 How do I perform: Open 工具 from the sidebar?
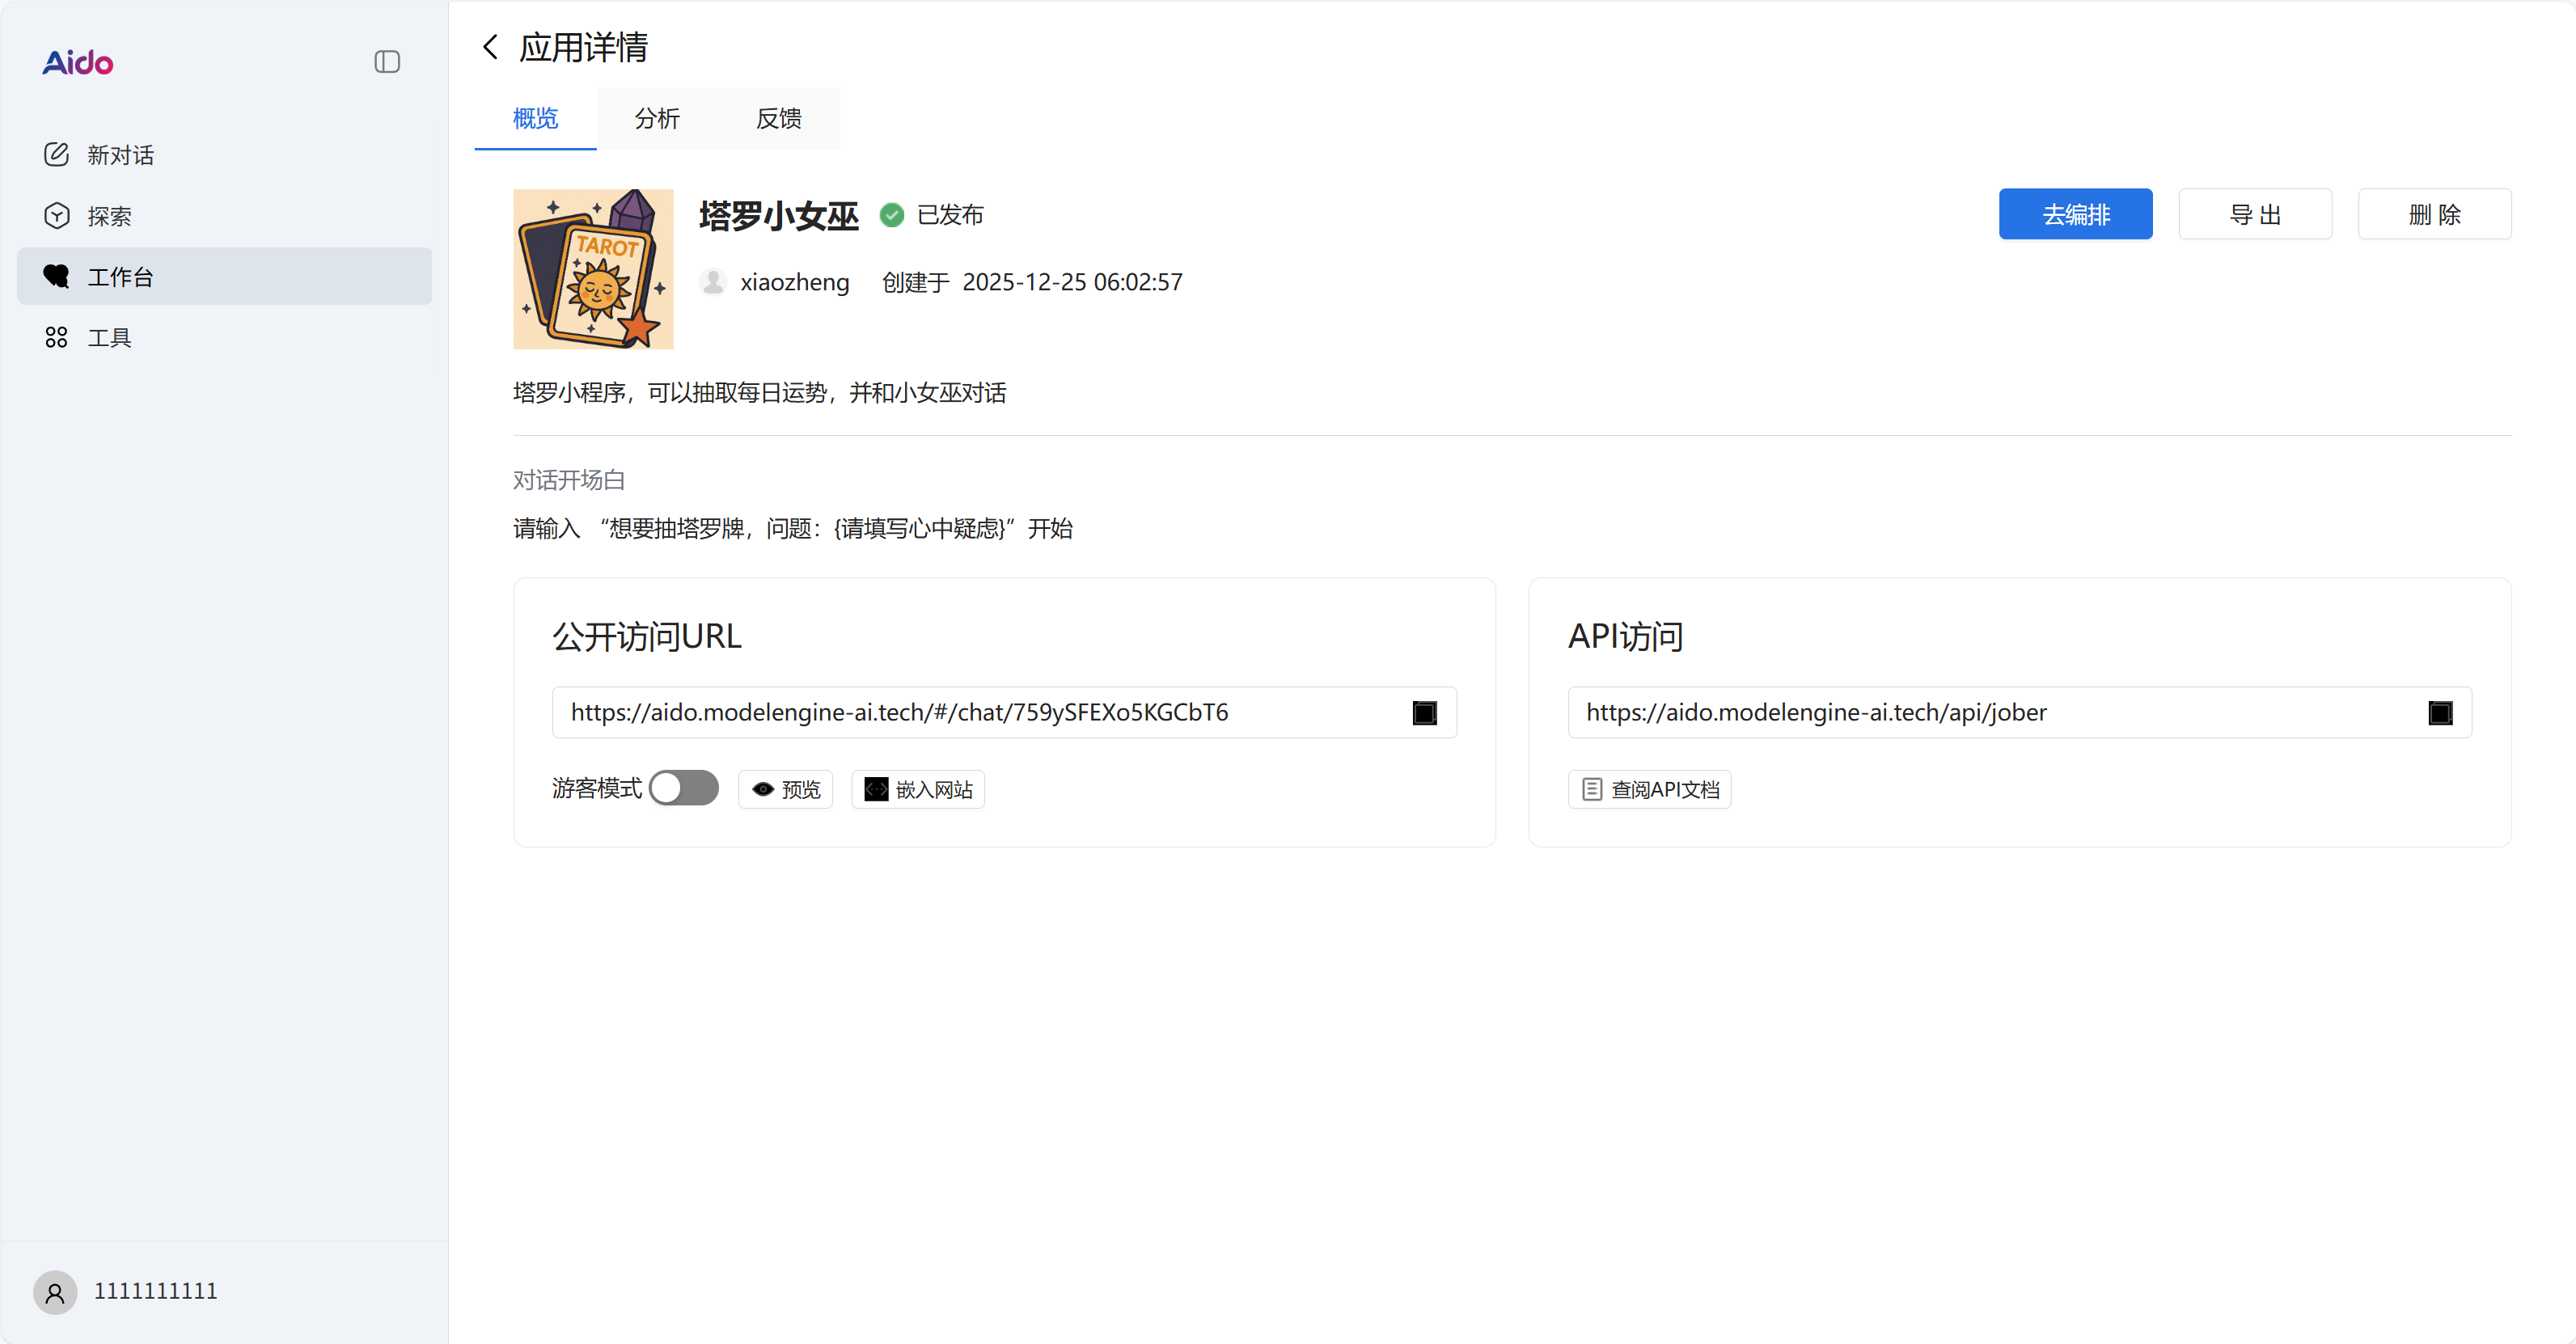click(x=110, y=337)
